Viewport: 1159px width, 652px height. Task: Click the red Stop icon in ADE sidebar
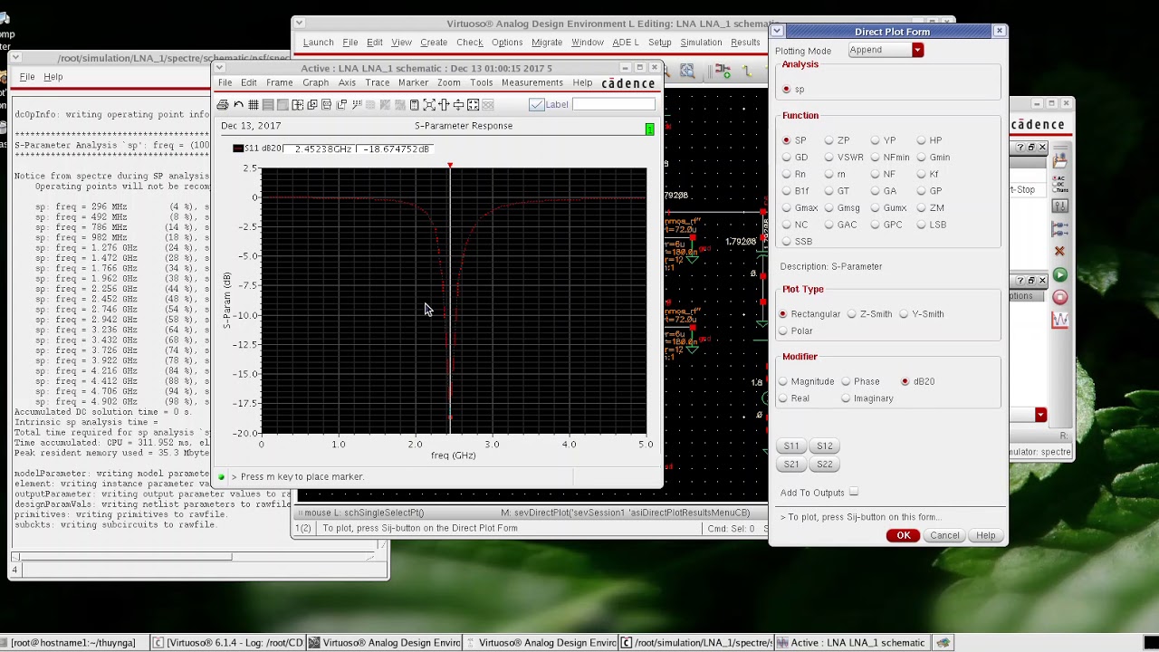coord(1060,297)
